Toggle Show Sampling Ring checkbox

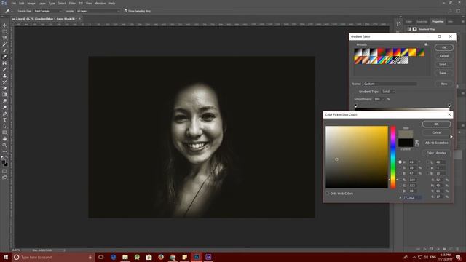pos(126,11)
